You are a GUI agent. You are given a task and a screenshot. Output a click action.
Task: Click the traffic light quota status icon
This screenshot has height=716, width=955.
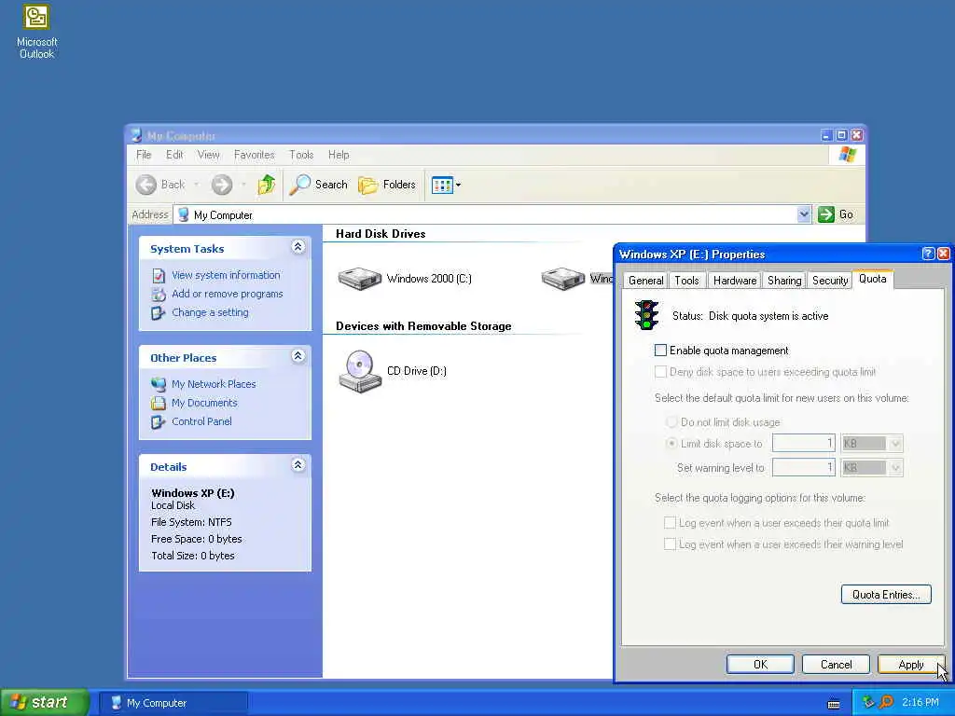click(646, 315)
